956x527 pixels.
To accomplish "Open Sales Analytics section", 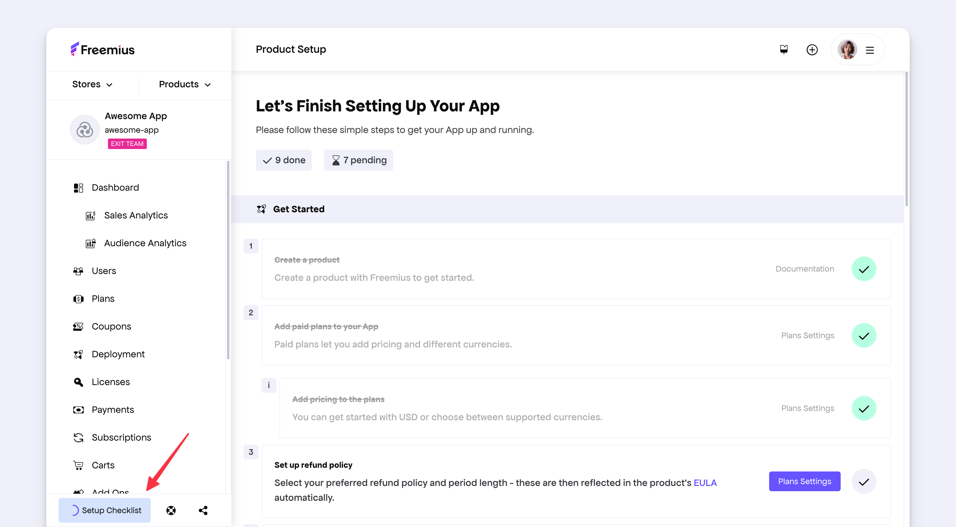I will [136, 215].
